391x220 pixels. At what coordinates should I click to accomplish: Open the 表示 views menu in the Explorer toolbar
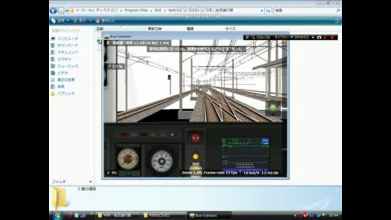coord(83,20)
